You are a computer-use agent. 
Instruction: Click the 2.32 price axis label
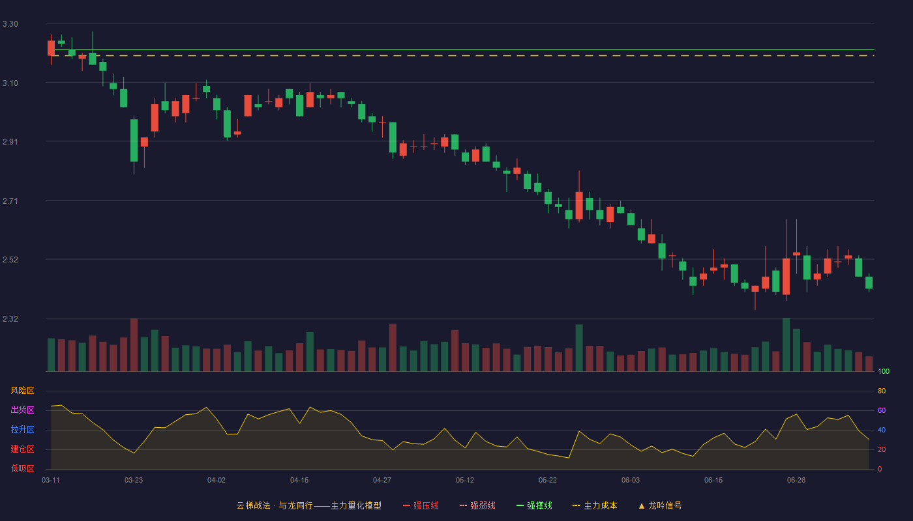point(10,319)
